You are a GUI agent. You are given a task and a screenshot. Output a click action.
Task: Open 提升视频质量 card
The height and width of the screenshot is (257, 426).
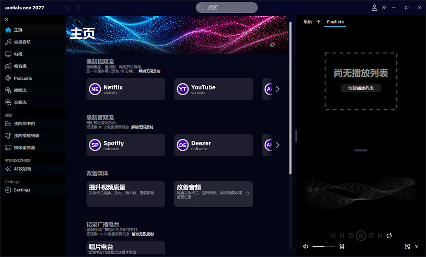click(126, 194)
